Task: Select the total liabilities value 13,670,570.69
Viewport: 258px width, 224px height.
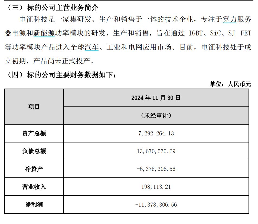Action: point(156,151)
